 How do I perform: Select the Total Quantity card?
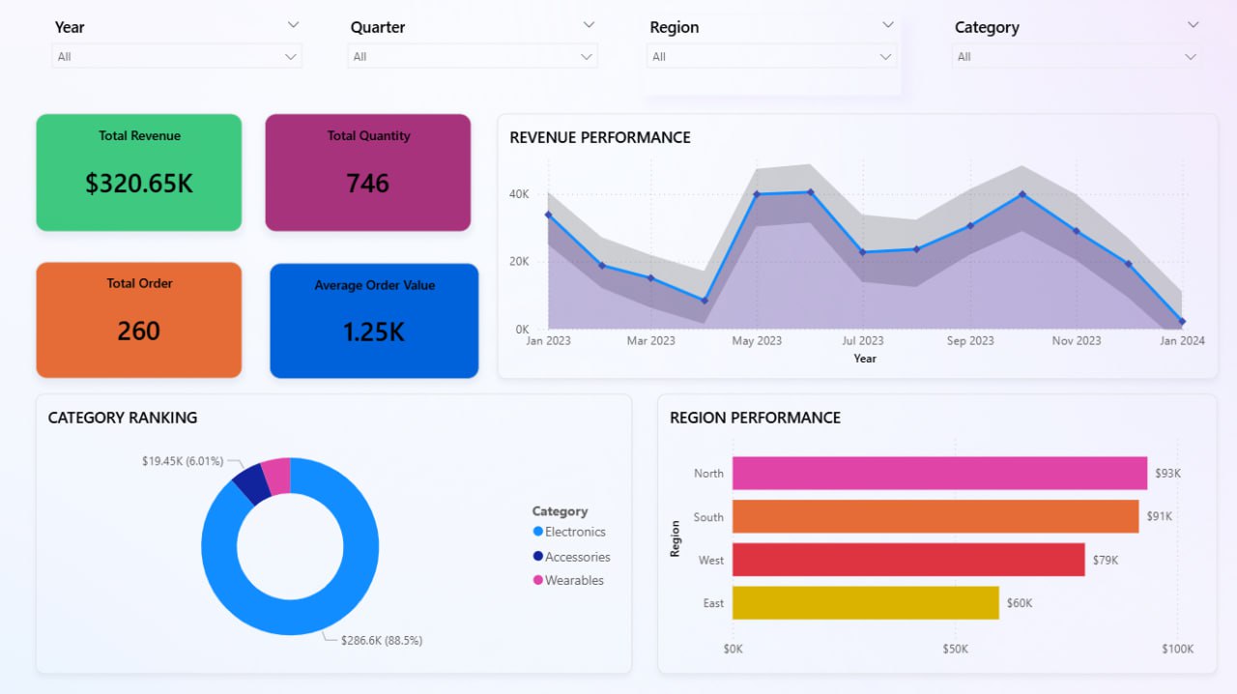click(x=368, y=173)
